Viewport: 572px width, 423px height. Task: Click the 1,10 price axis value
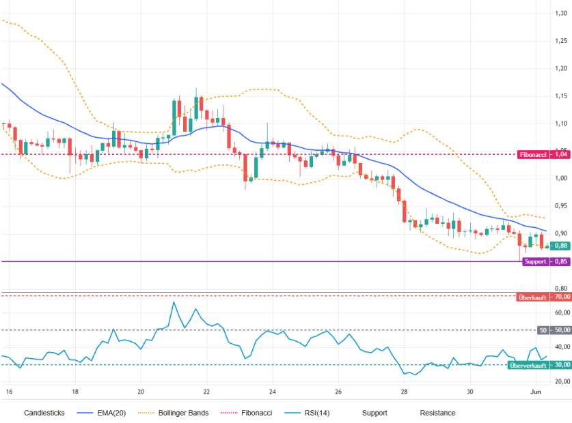coord(561,123)
